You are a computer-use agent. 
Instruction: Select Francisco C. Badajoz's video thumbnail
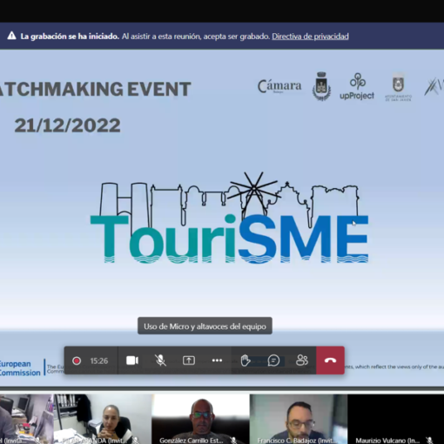point(299,419)
